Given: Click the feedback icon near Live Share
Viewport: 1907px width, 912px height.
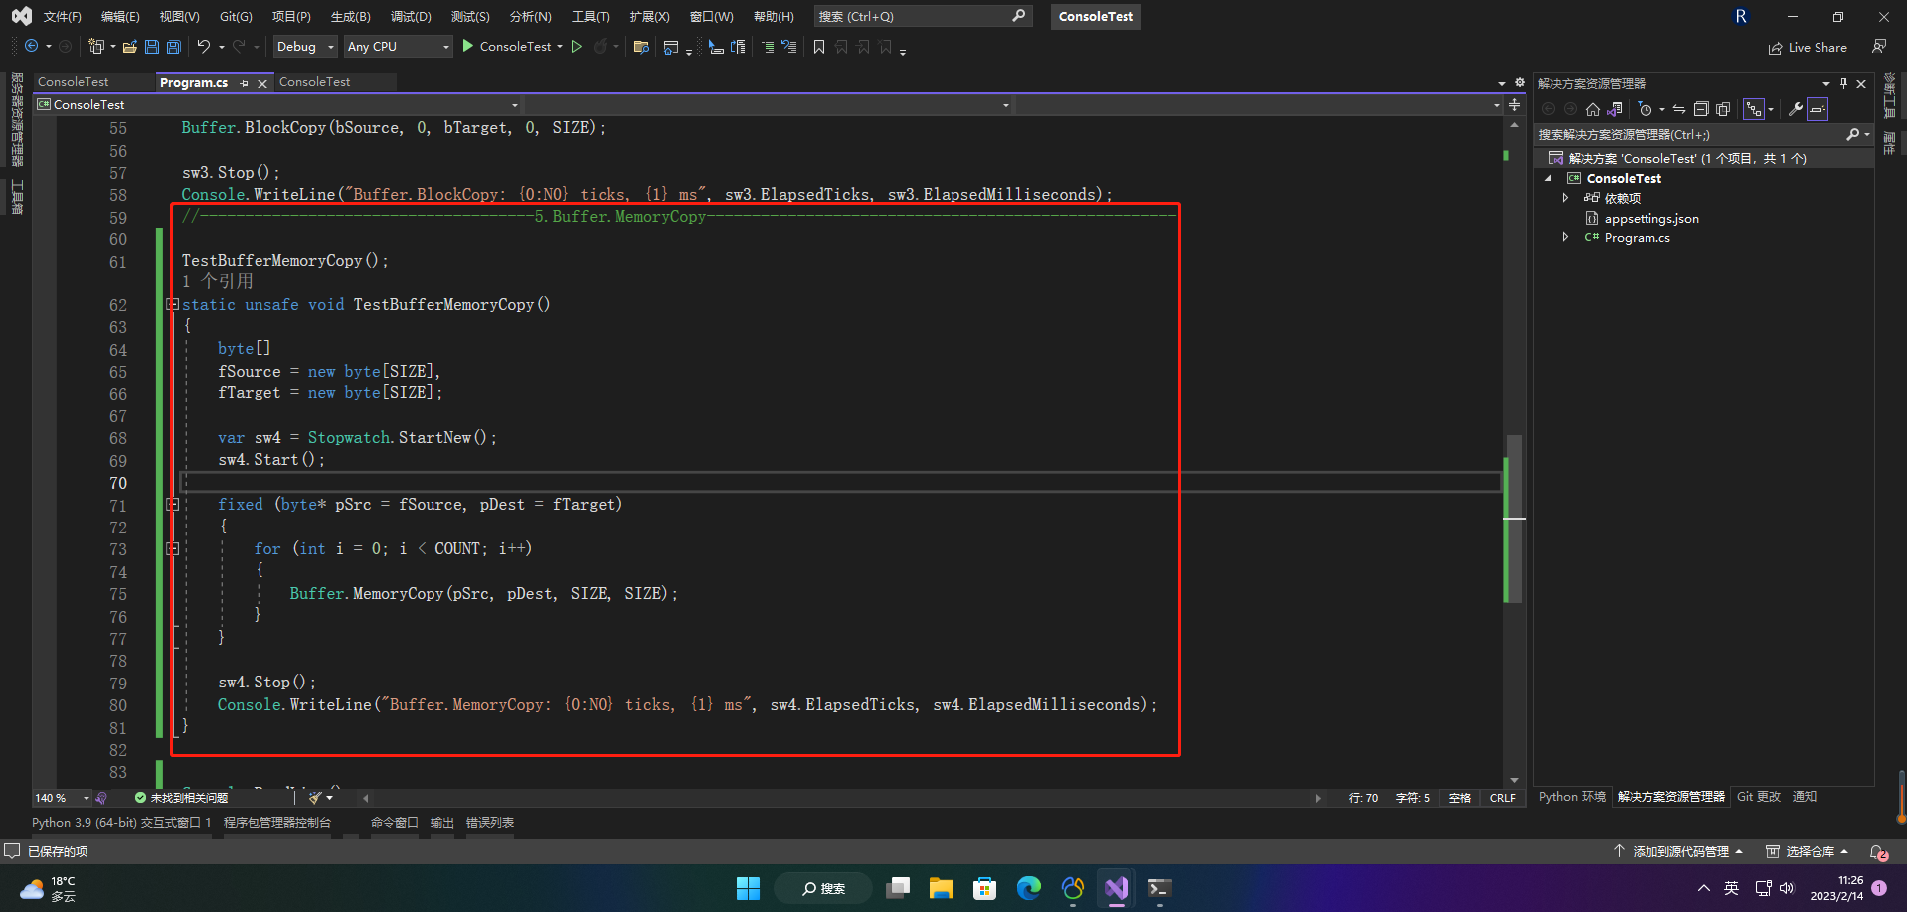Looking at the screenshot, I should pos(1879,46).
